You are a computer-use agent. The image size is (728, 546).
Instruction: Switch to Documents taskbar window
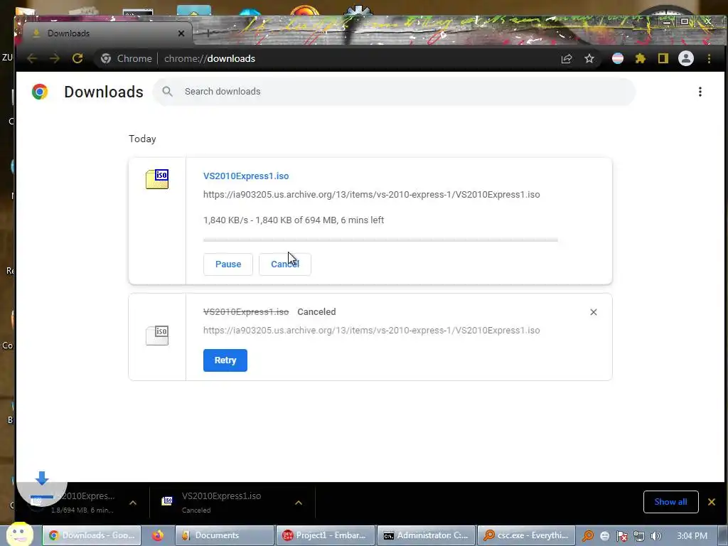click(224, 535)
